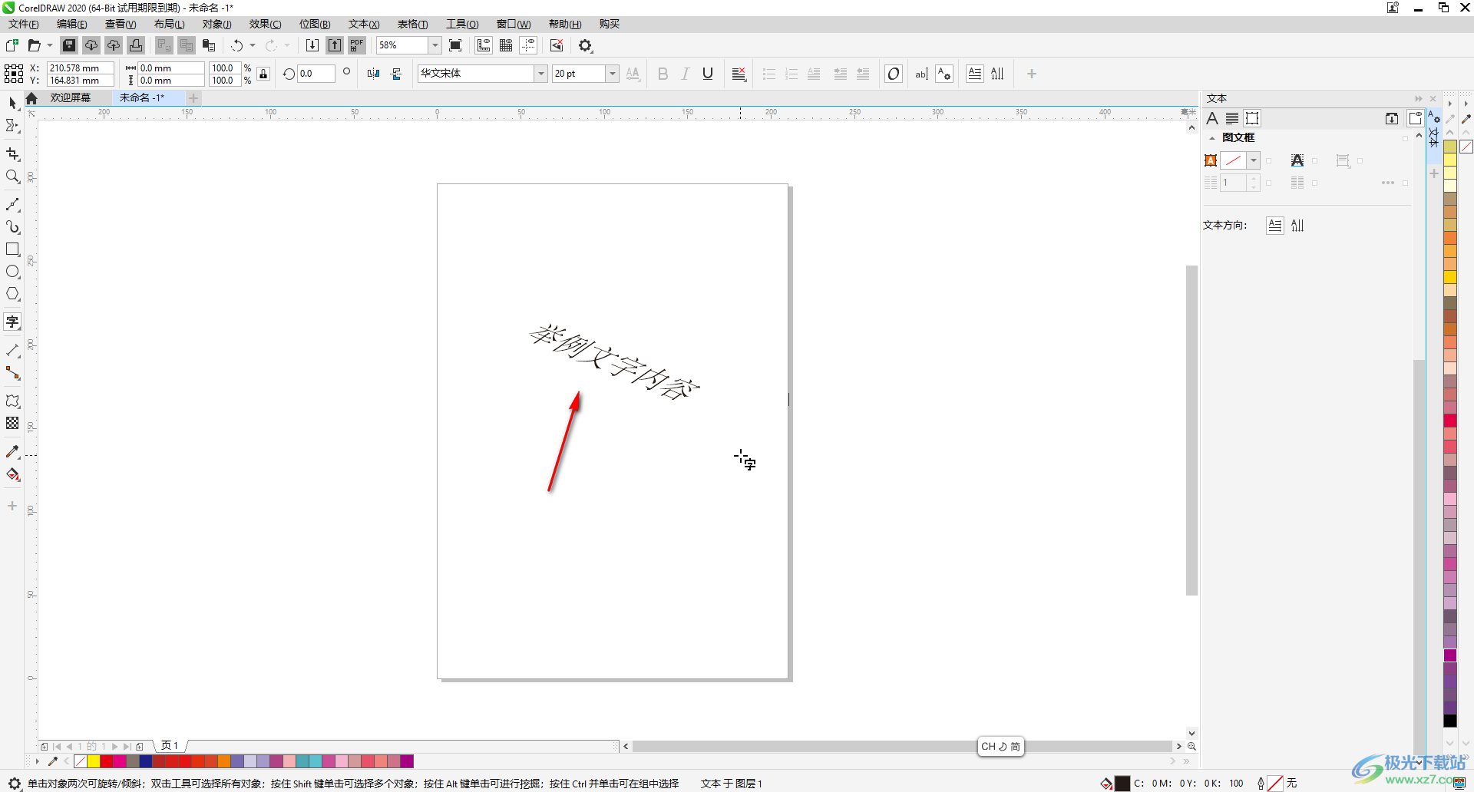Image resolution: width=1474 pixels, height=792 pixels.
Task: Collapse the 图文框 section
Action: 1211,138
